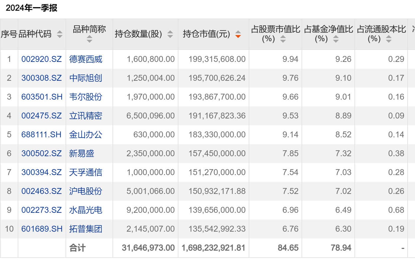Open 立讯精密 stock page

click(x=86, y=116)
